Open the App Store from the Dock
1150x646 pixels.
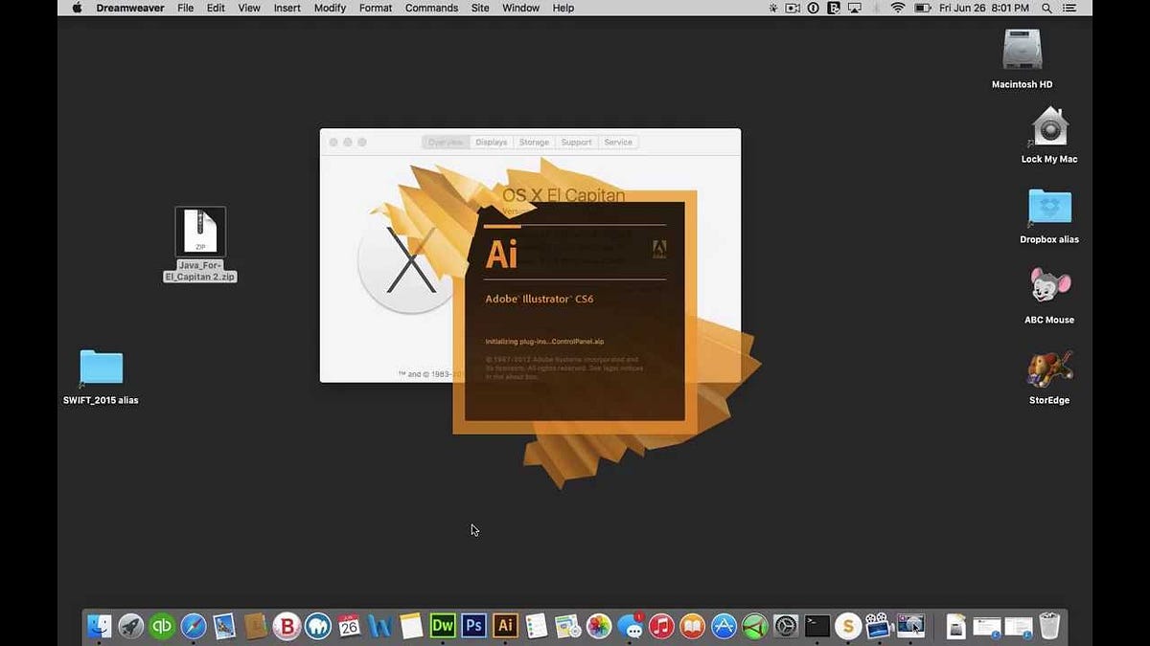[723, 626]
